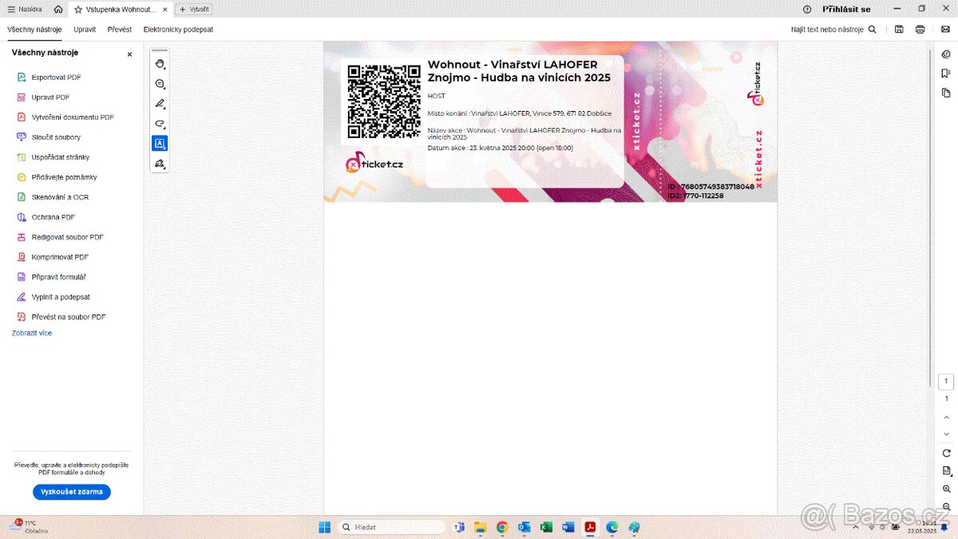
Task: Select the Hand pan tool
Action: tap(160, 64)
